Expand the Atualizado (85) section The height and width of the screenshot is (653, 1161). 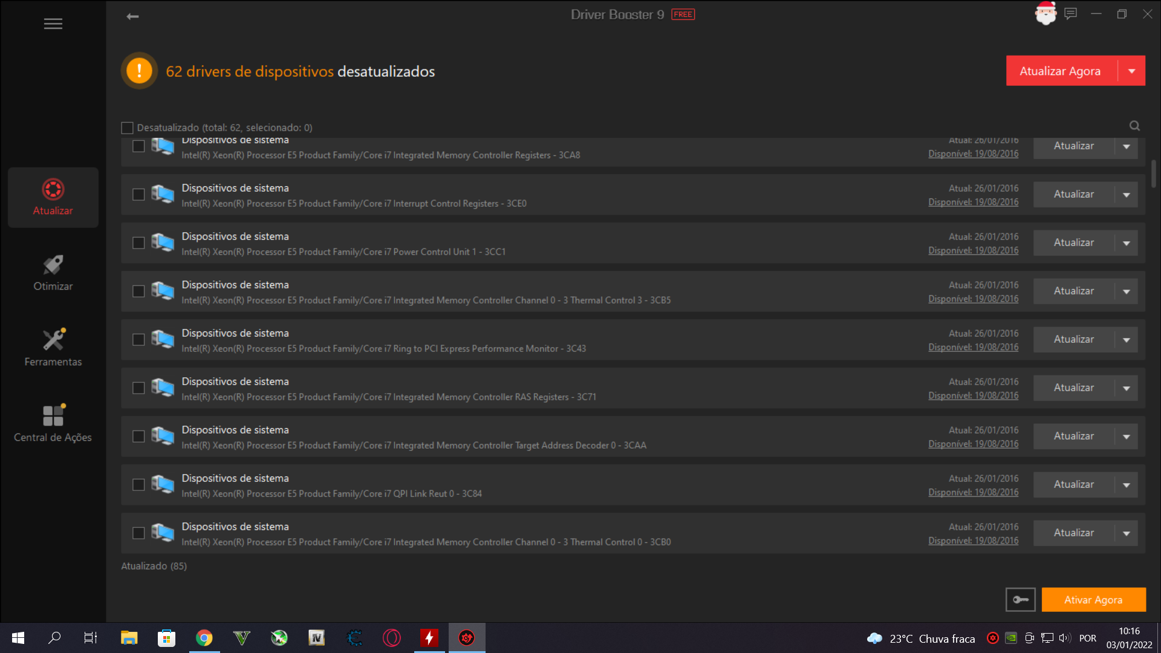click(x=154, y=566)
